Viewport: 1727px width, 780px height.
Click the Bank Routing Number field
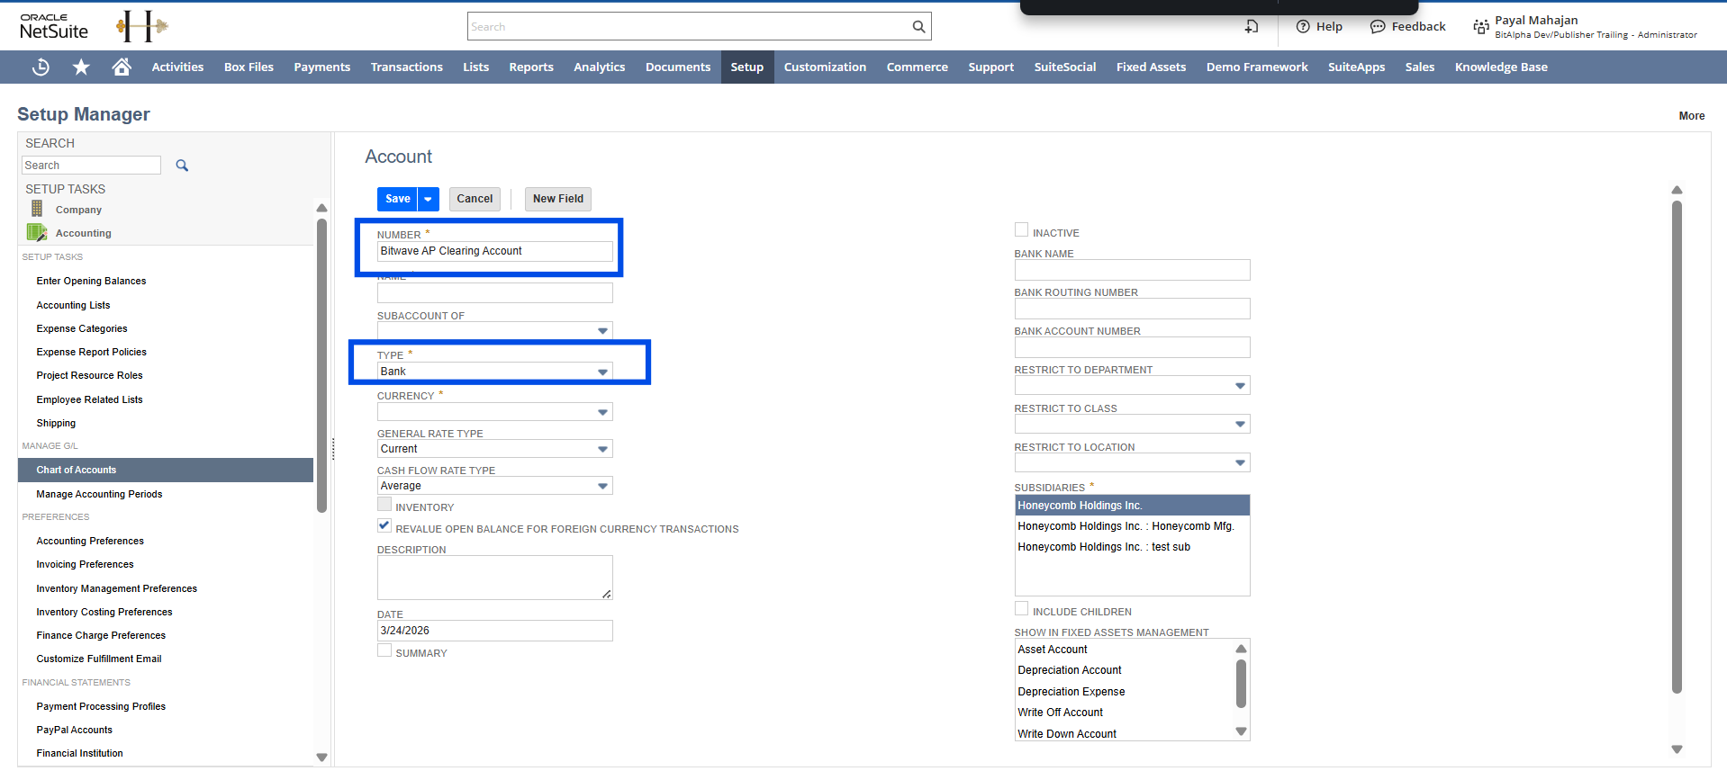tap(1132, 309)
